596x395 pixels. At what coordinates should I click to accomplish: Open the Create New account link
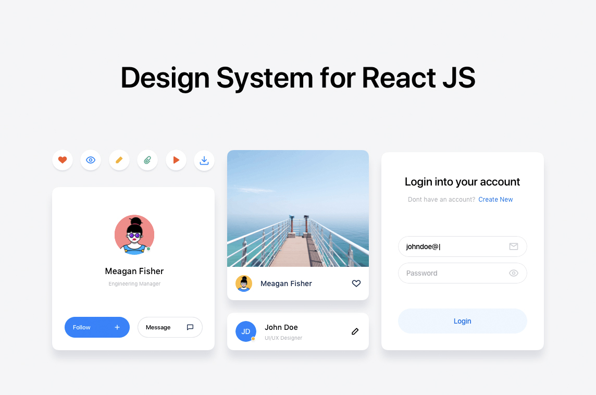495,200
